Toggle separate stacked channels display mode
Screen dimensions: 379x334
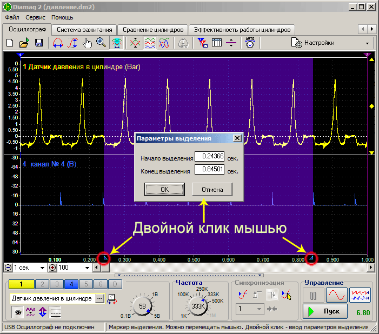pyautogui.click(x=150, y=43)
